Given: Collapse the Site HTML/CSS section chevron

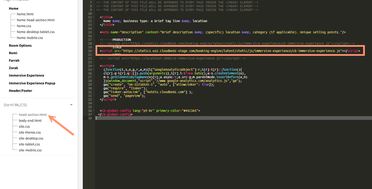Looking at the screenshot, I should click(x=72, y=105).
